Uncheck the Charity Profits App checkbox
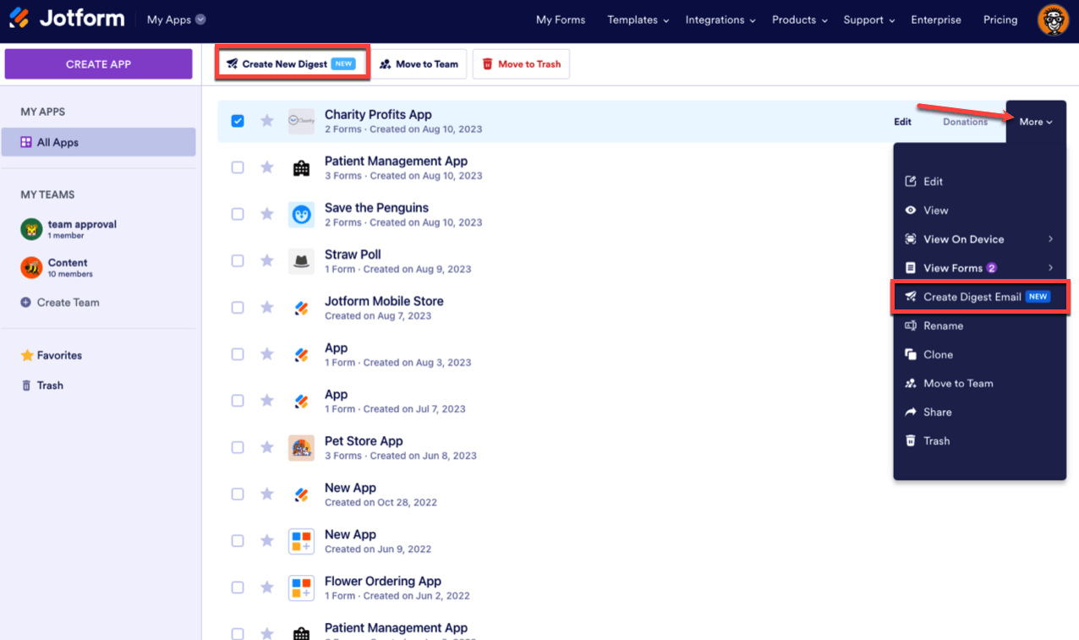This screenshot has height=640, width=1079. pos(238,121)
